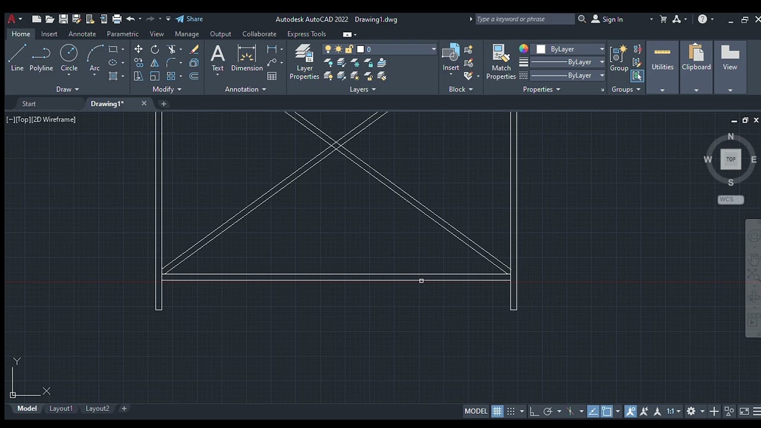Image resolution: width=761 pixels, height=428 pixels.
Task: Select the Arc tool
Action: (95, 58)
